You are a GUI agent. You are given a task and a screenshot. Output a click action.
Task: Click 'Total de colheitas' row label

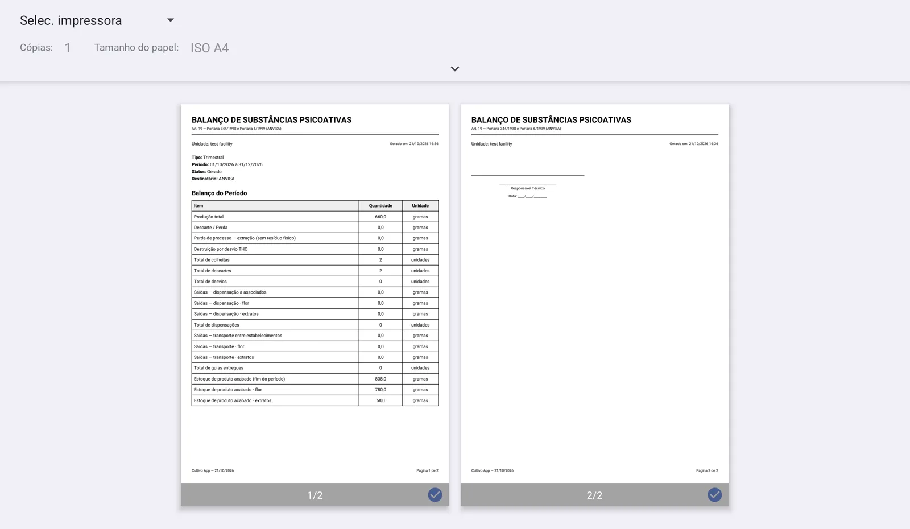[212, 260]
